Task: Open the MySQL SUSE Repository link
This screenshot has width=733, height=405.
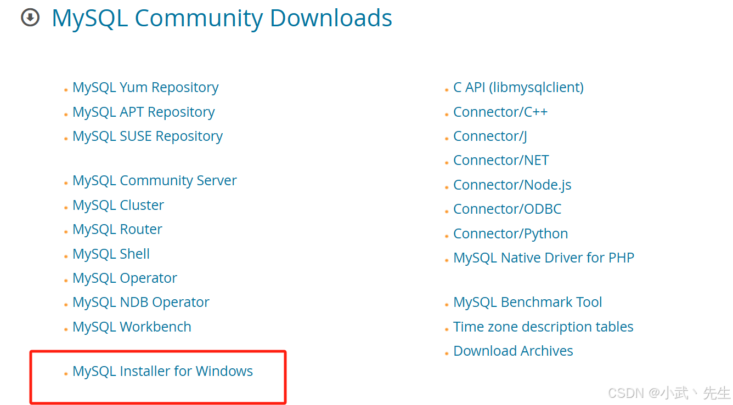Action: pyautogui.click(x=148, y=136)
